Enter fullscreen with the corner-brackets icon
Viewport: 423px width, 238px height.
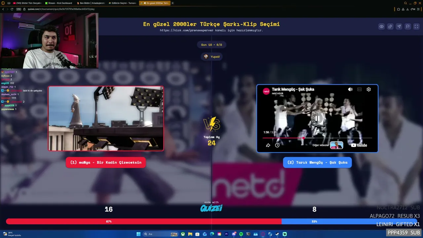[416, 26]
